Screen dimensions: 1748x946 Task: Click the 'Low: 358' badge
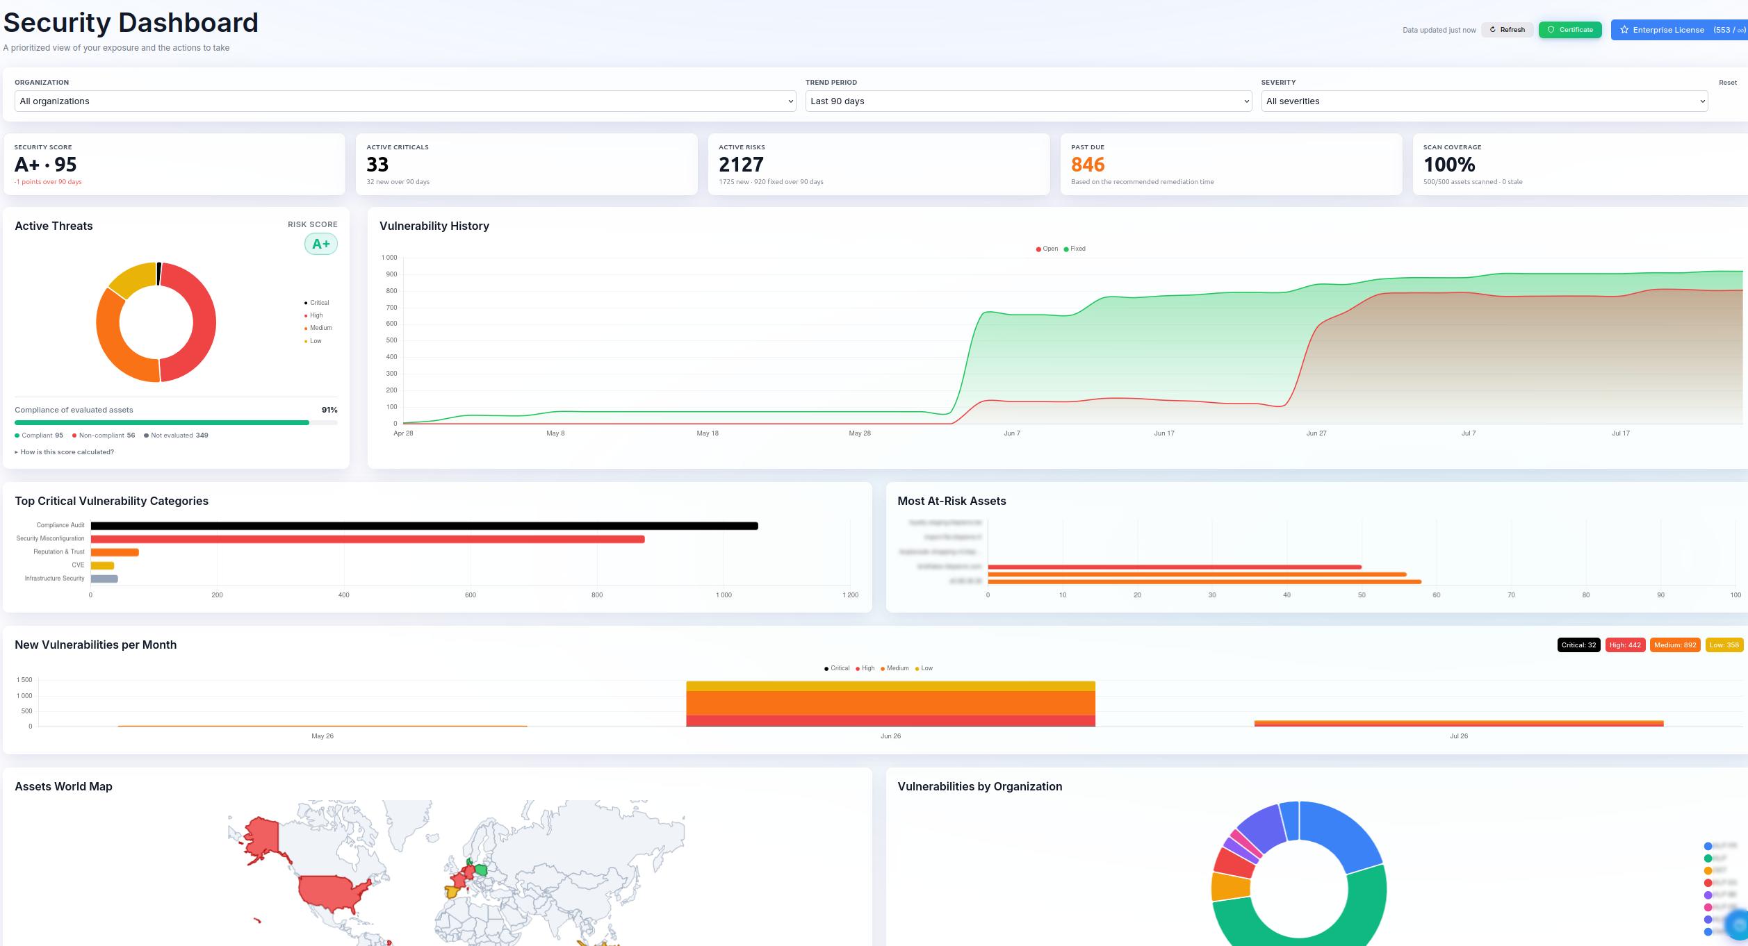click(1724, 645)
